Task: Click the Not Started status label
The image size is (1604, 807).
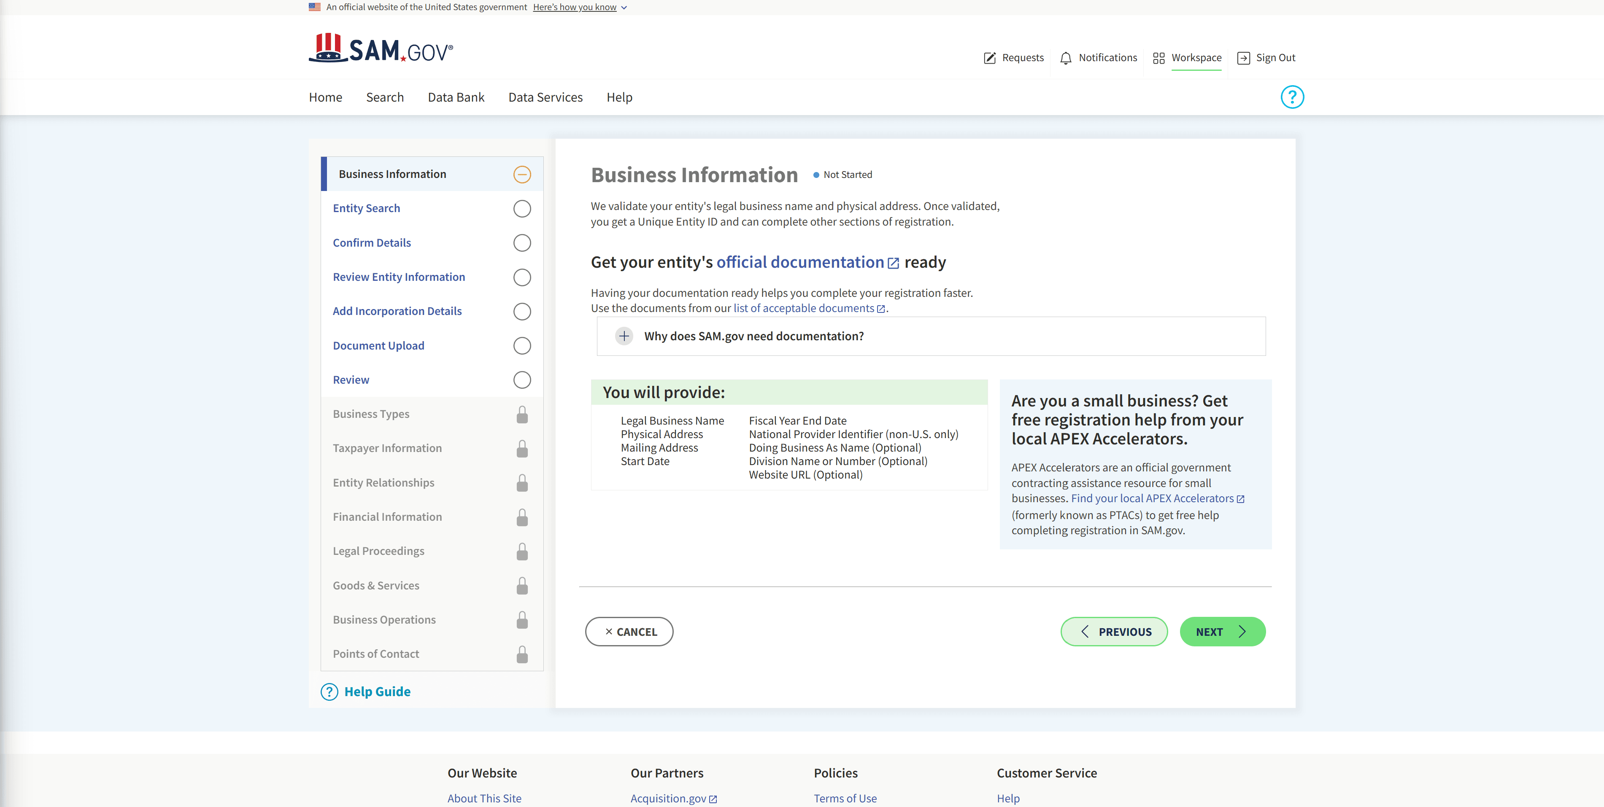Action: [848, 175]
